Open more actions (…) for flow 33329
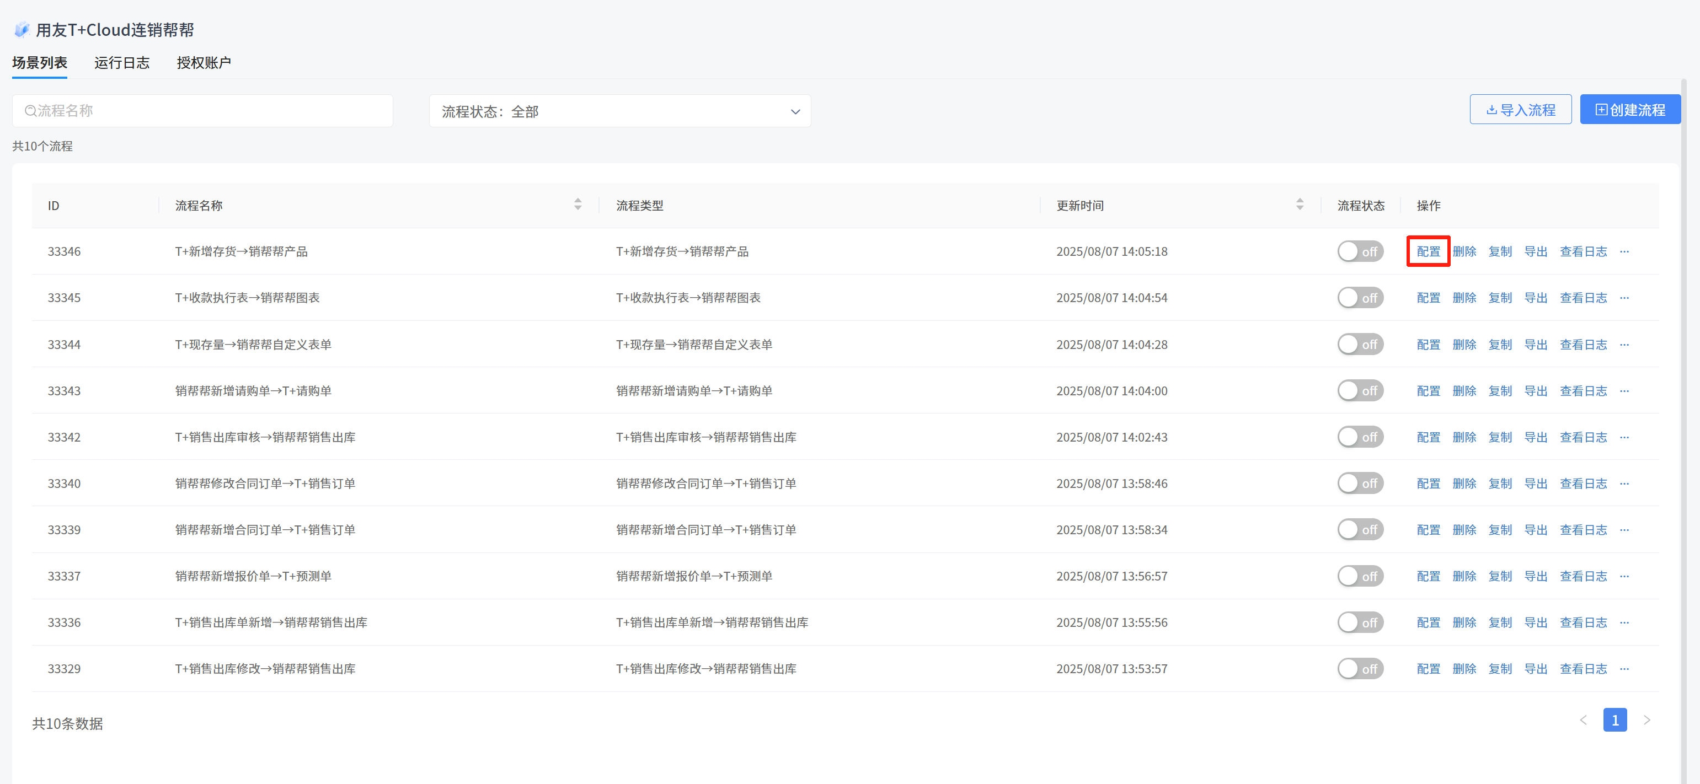Viewport: 1700px width, 784px height. 1624,669
